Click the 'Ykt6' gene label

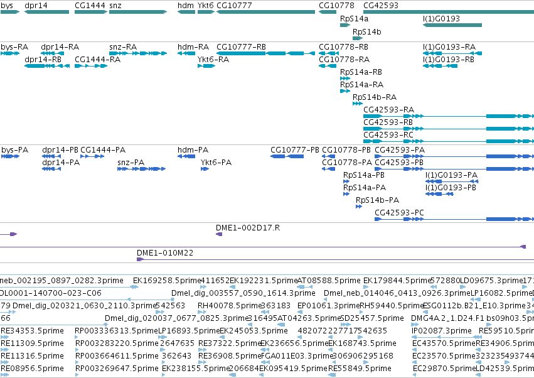point(206,6)
